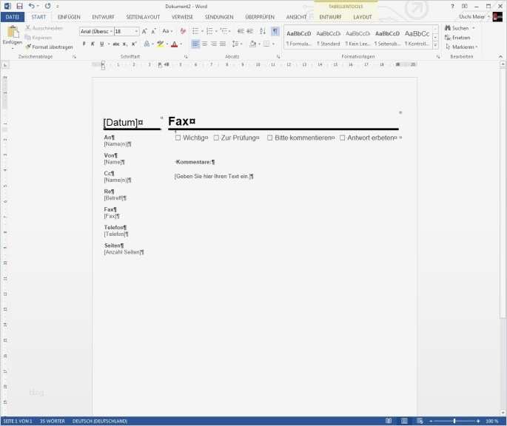Click the Redo/Repeat icon
507x426 pixels.
(47, 6)
